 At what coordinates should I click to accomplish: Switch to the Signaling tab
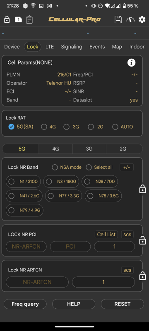(x=72, y=47)
